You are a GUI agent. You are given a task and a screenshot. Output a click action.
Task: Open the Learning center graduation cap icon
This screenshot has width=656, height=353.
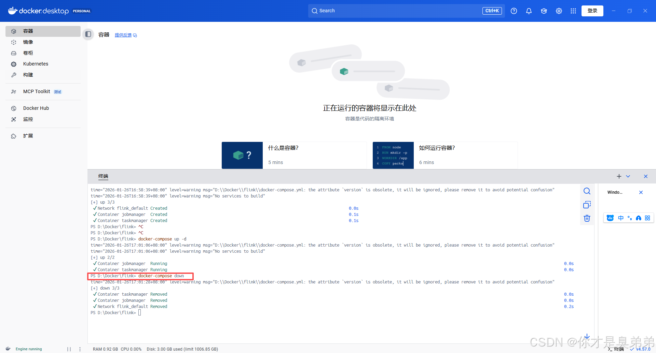click(544, 11)
